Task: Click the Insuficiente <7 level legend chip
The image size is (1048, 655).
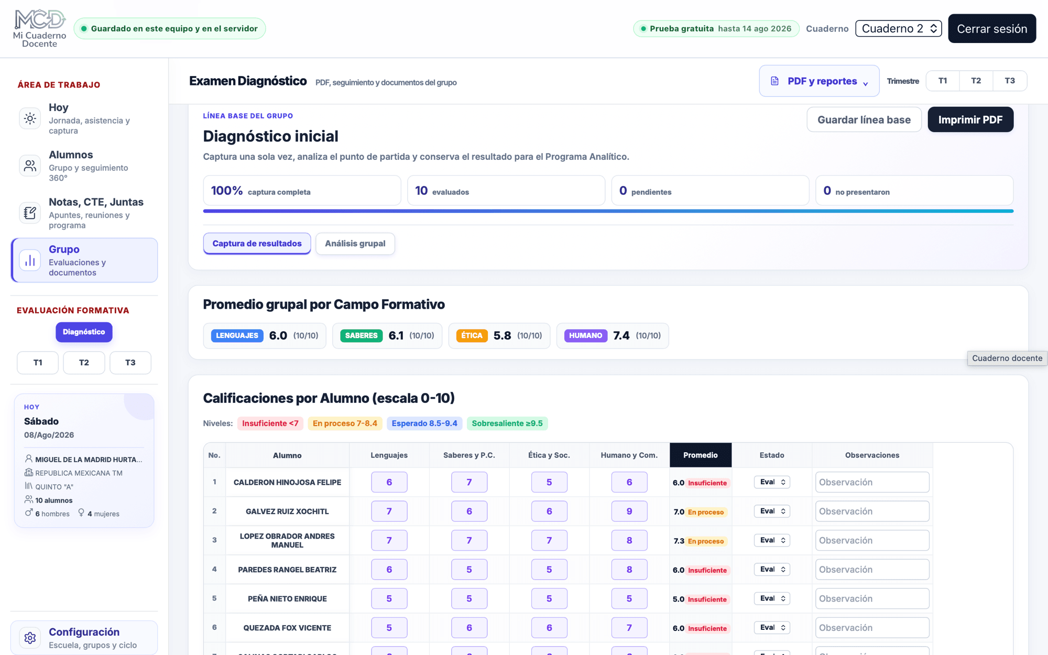Action: pyautogui.click(x=270, y=423)
